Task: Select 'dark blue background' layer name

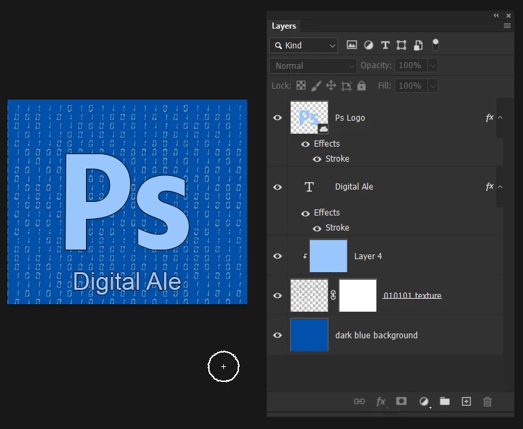Action: coord(376,335)
